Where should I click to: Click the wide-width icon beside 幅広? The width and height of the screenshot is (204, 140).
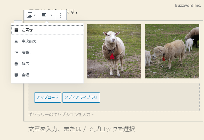[16, 64]
